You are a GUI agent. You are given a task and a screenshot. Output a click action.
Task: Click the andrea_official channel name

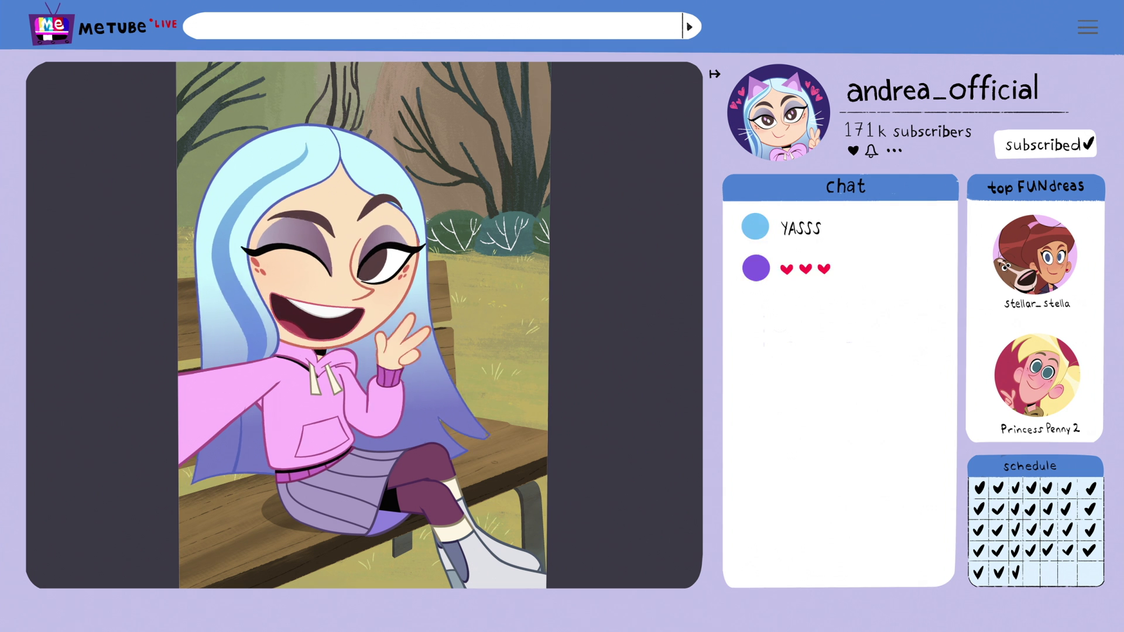(943, 89)
